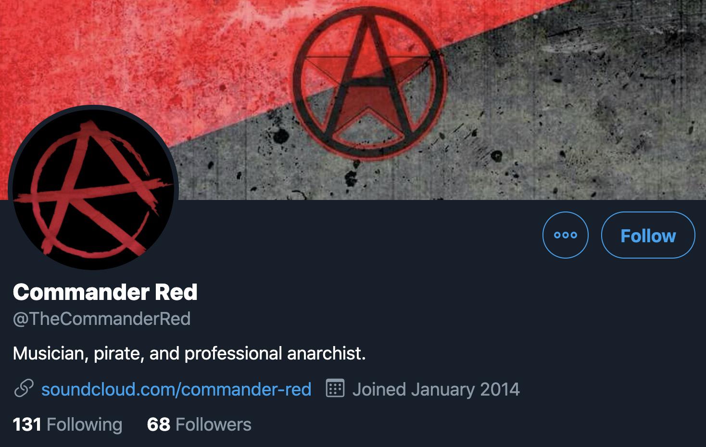Click the @TheCommanderRed handle
This screenshot has height=447, width=706.
[102, 319]
